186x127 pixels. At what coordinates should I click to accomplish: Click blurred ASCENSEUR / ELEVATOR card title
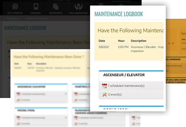coord(31,87)
